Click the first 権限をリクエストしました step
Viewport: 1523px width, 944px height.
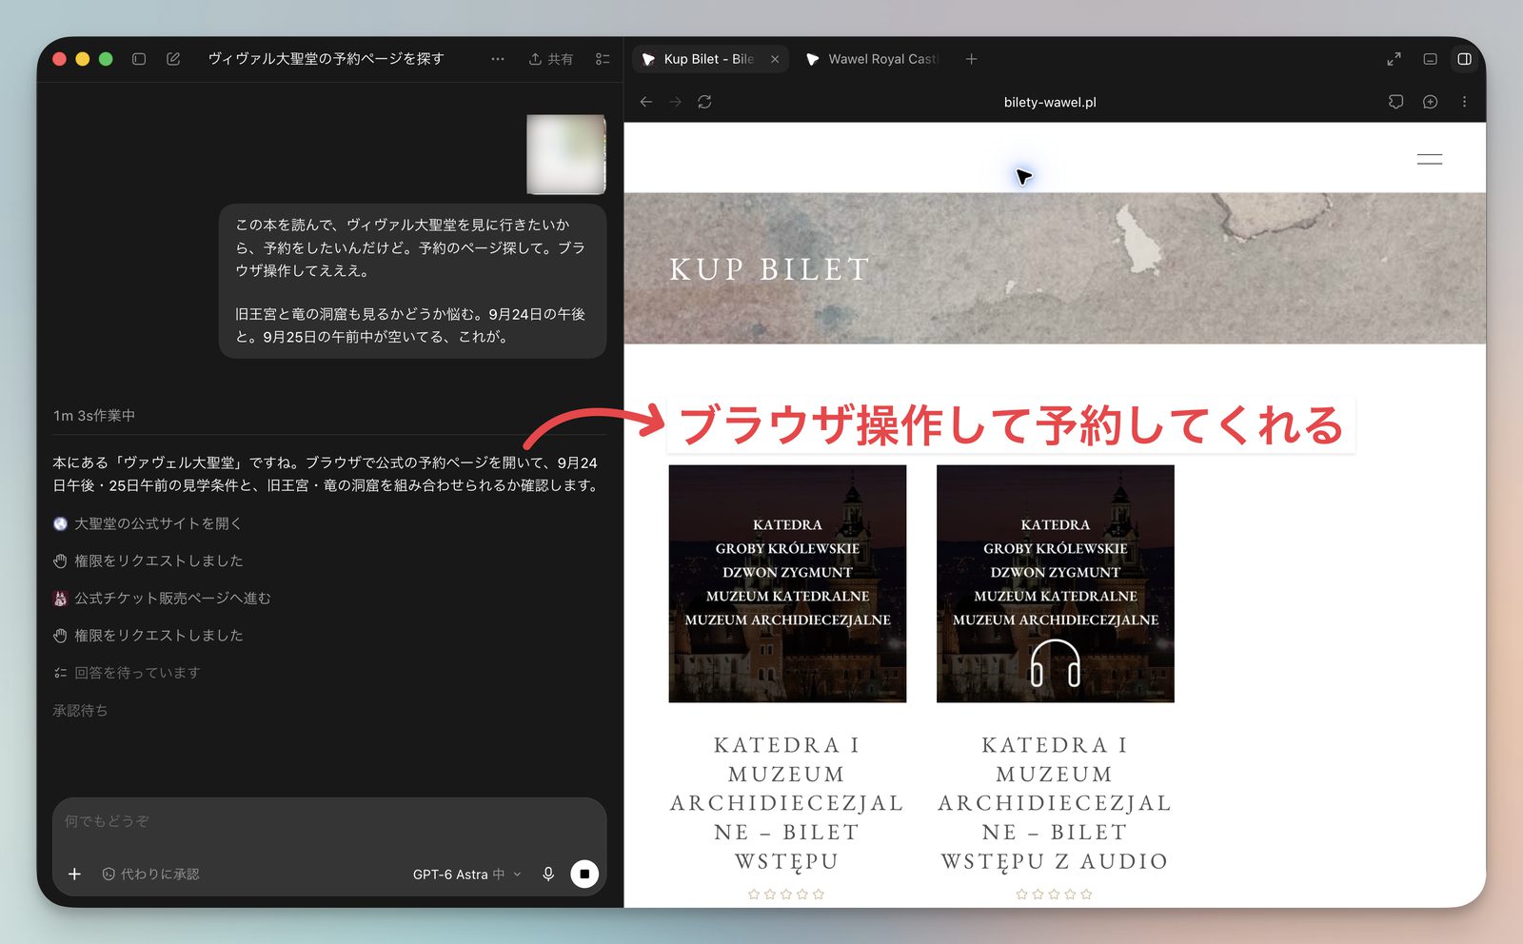(x=148, y=560)
